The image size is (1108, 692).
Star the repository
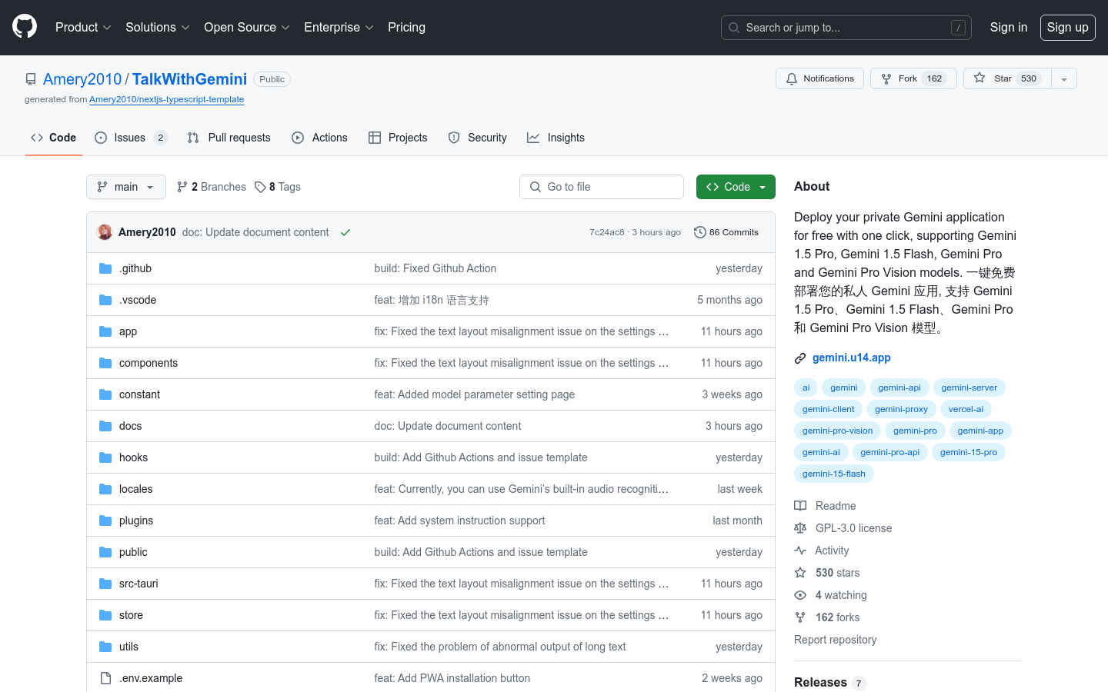click(1007, 78)
